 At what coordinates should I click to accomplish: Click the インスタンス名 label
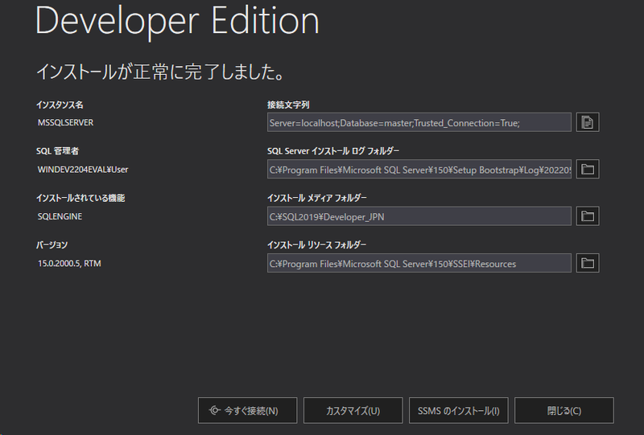click(60, 105)
